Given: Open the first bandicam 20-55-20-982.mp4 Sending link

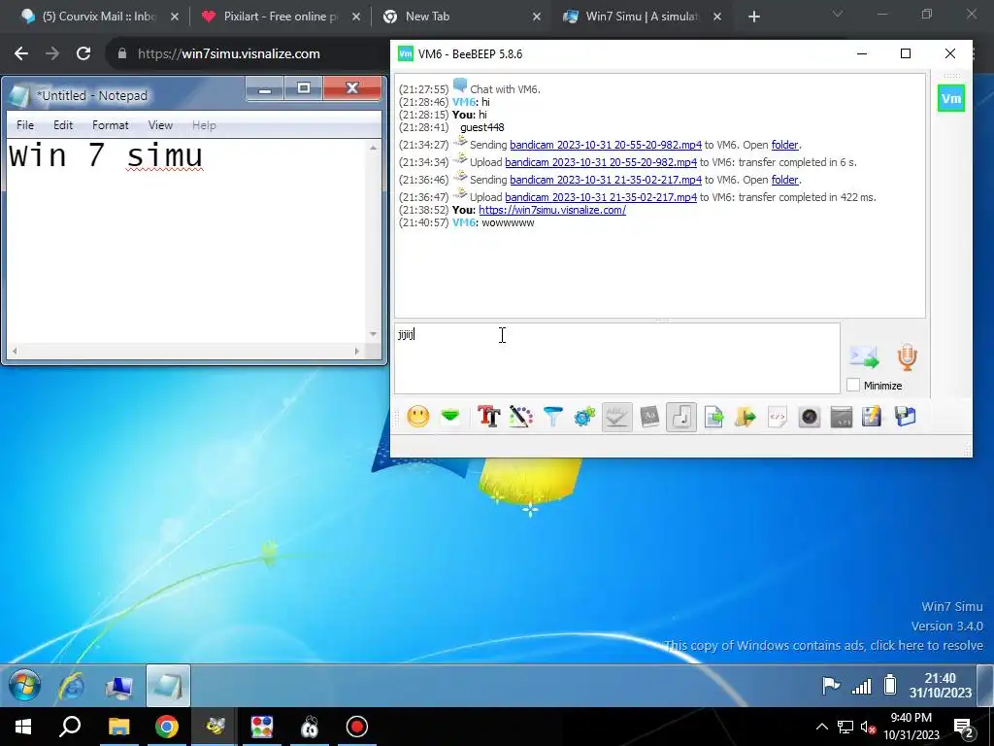Looking at the screenshot, I should (x=606, y=145).
